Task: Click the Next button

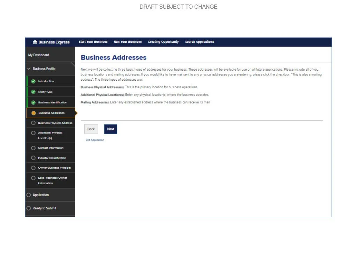Action: coord(111,129)
